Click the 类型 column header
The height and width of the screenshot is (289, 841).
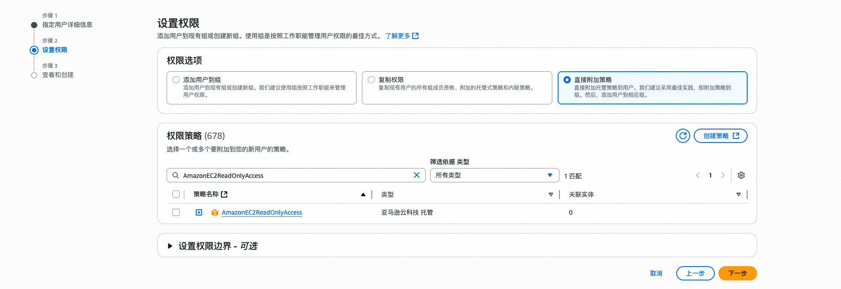click(387, 194)
